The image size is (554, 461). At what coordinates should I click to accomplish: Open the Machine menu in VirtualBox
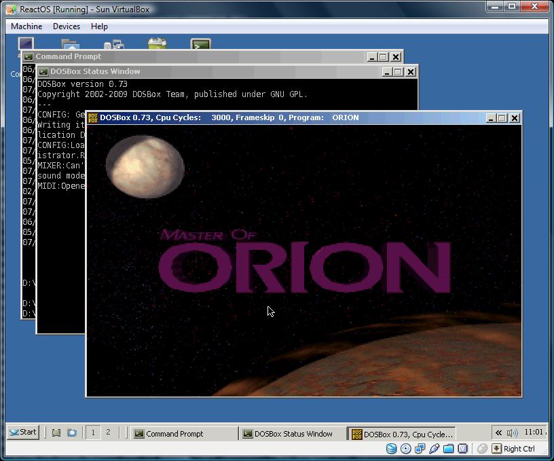(x=26, y=26)
